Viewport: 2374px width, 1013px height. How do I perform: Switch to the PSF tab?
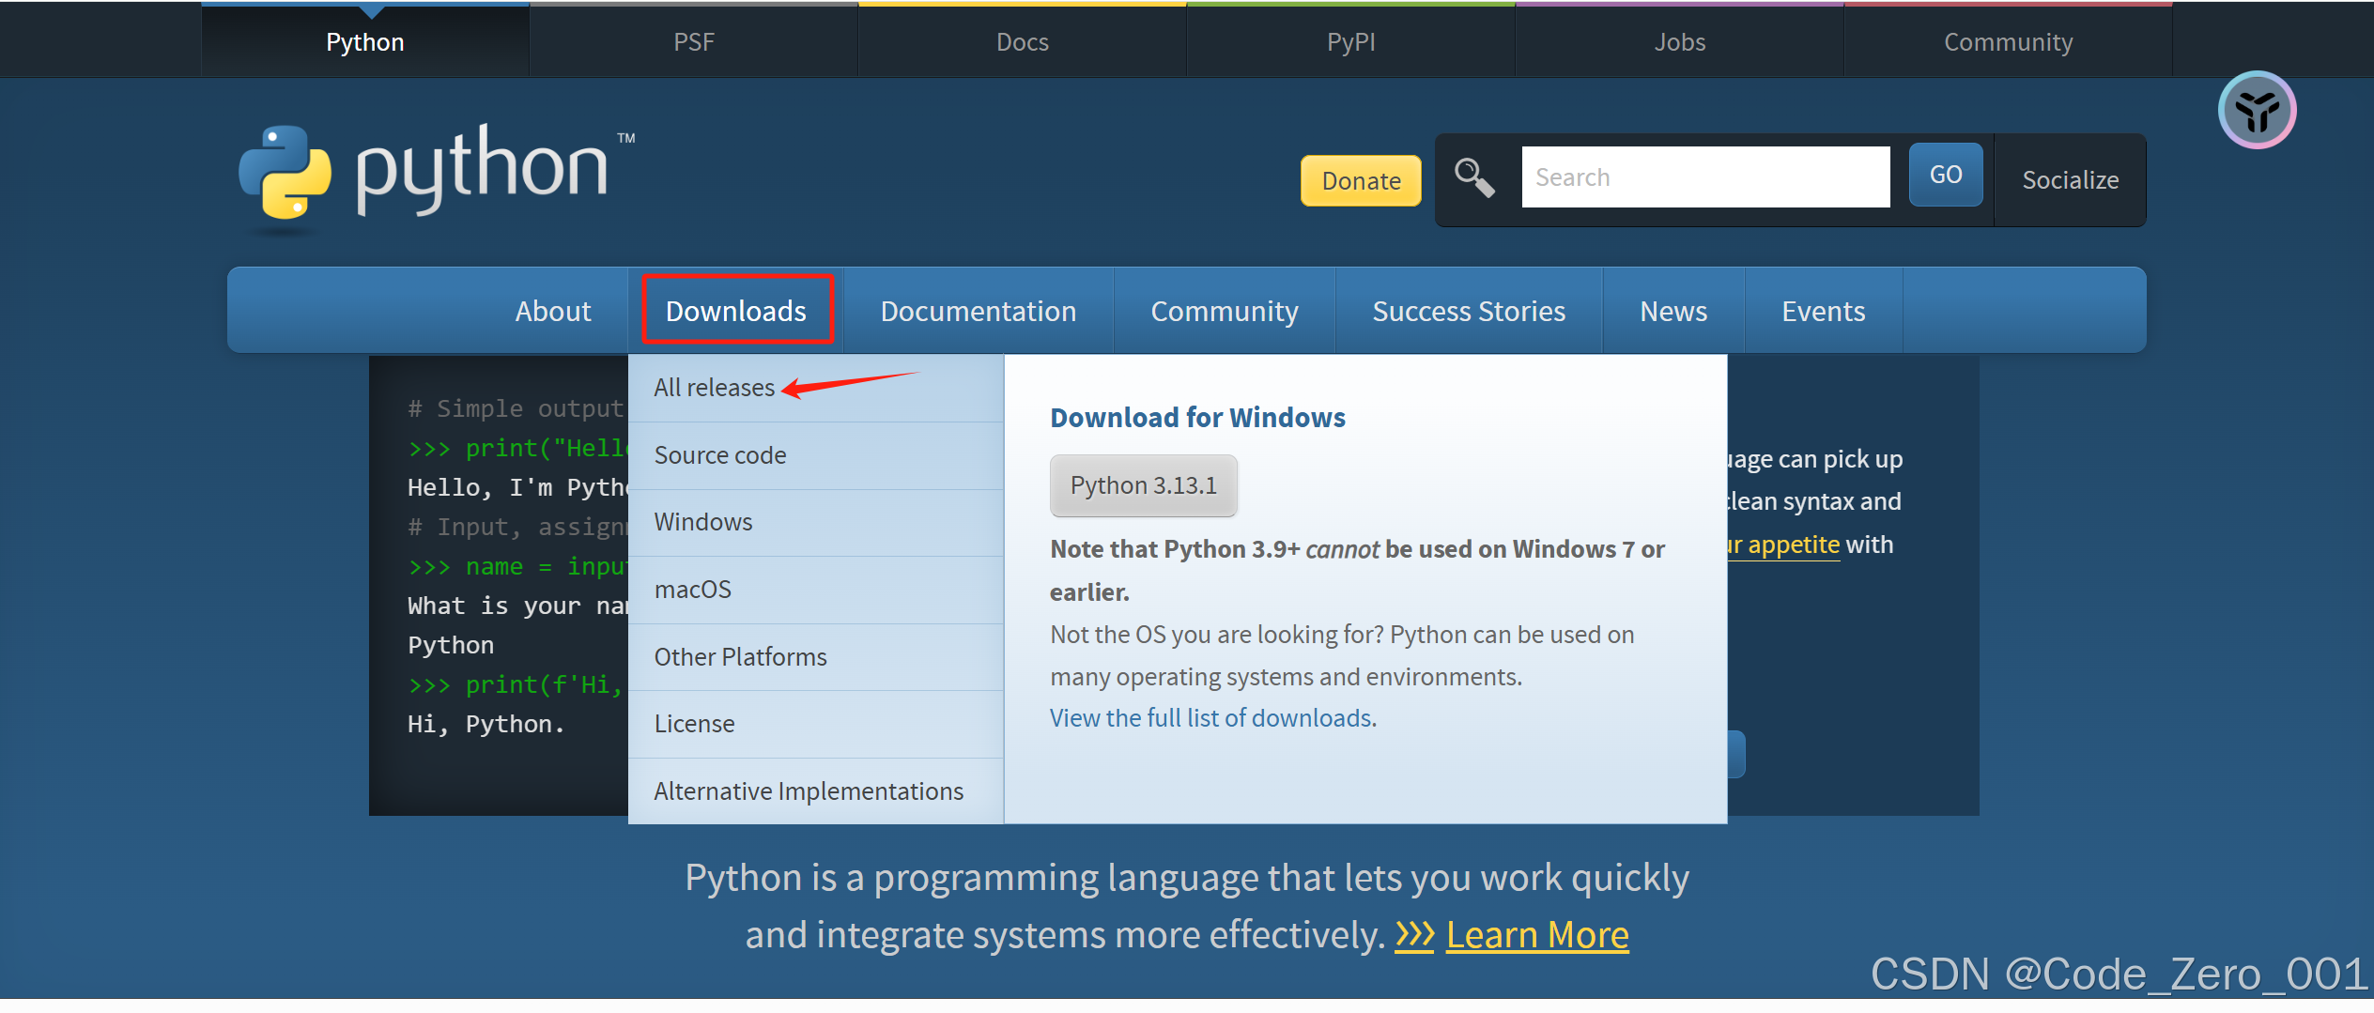693,41
